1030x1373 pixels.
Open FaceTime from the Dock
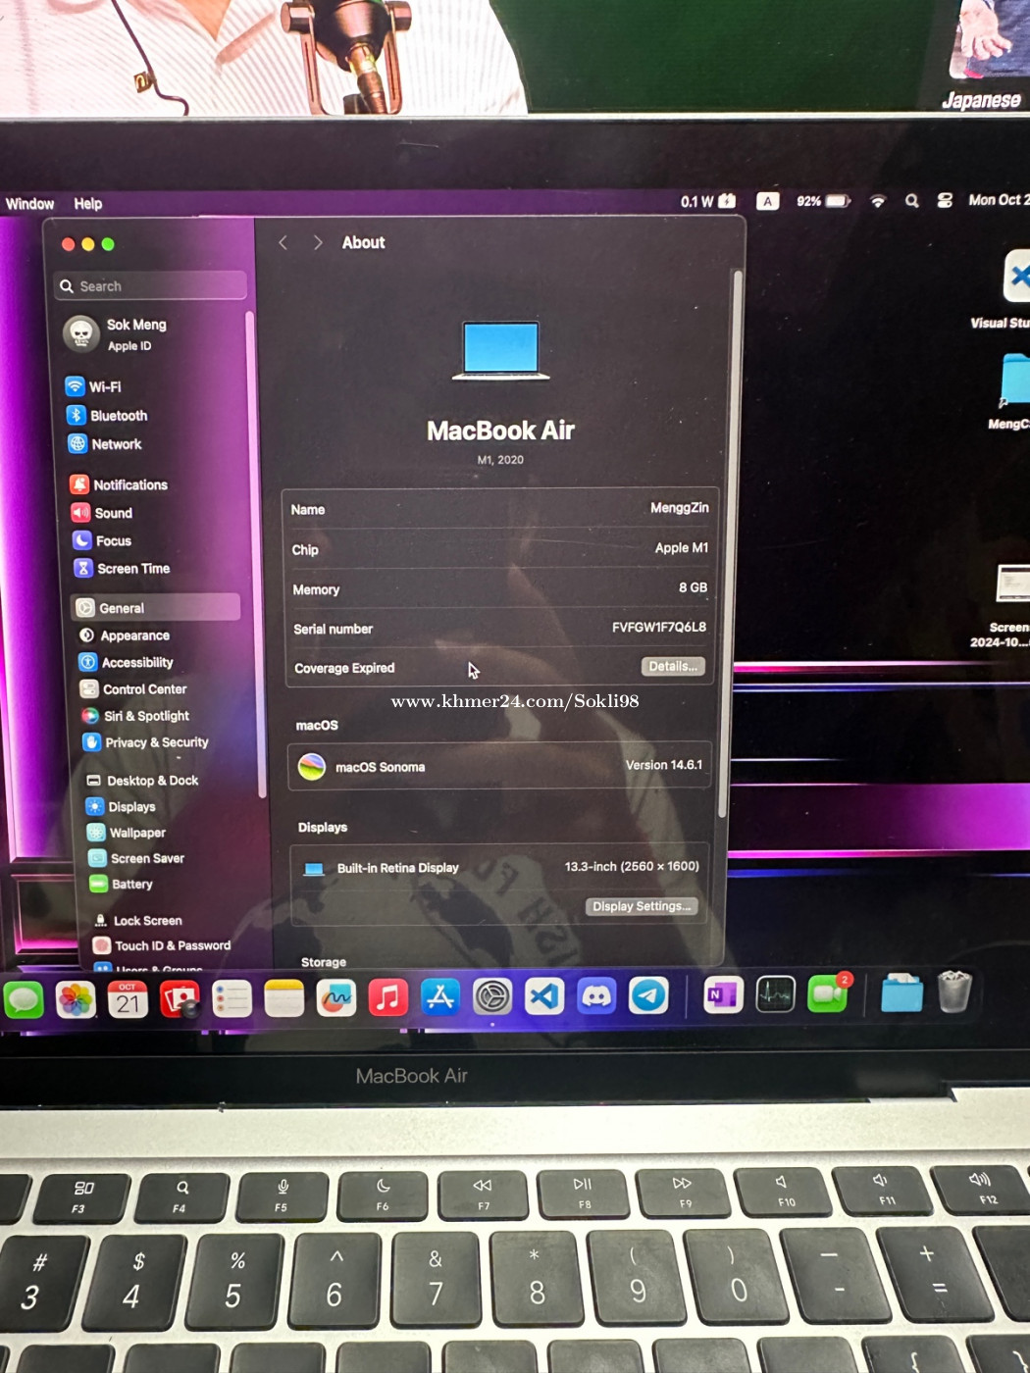pos(828,994)
